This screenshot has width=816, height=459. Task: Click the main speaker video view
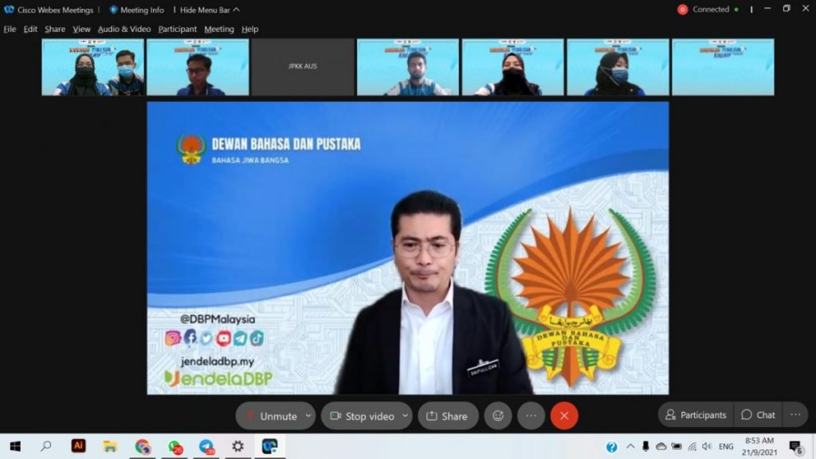point(407,248)
